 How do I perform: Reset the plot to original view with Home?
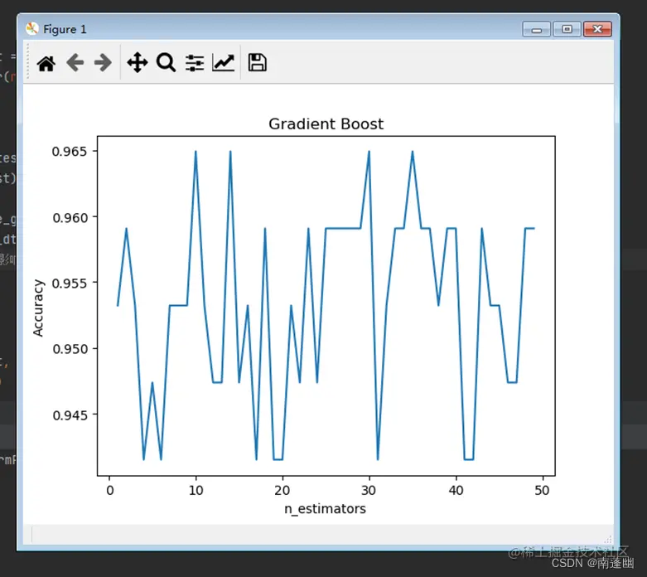(x=46, y=64)
